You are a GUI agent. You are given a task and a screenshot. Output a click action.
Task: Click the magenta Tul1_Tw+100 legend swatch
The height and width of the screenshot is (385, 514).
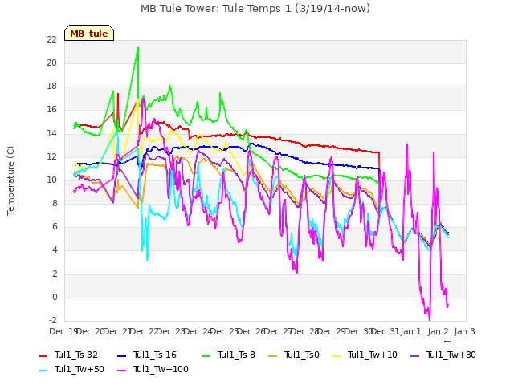point(121,370)
